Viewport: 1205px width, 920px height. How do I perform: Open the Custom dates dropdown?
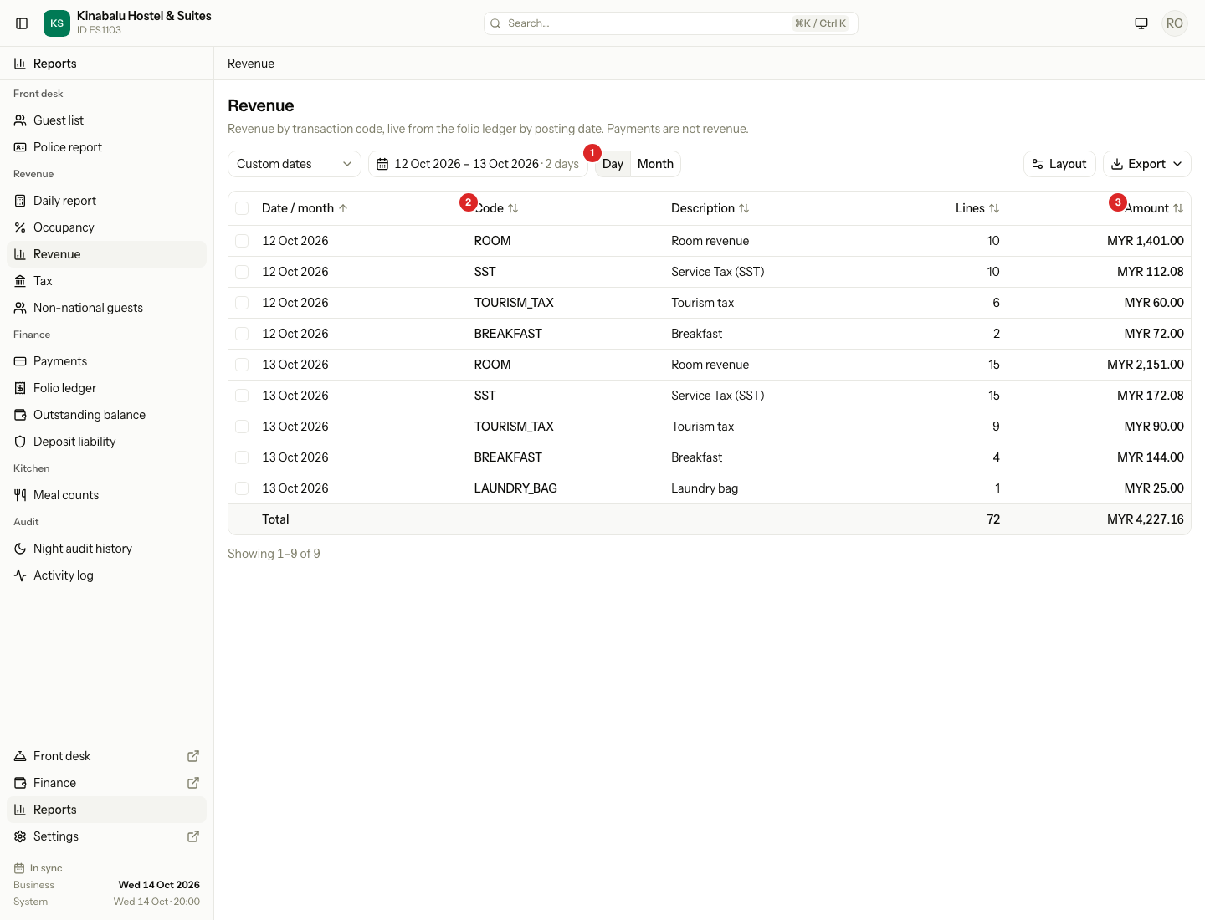295,164
